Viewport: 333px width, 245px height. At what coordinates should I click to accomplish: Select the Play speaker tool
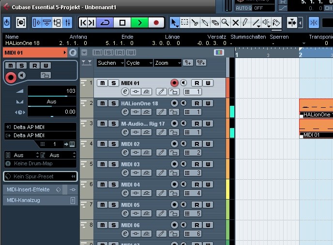266,23
